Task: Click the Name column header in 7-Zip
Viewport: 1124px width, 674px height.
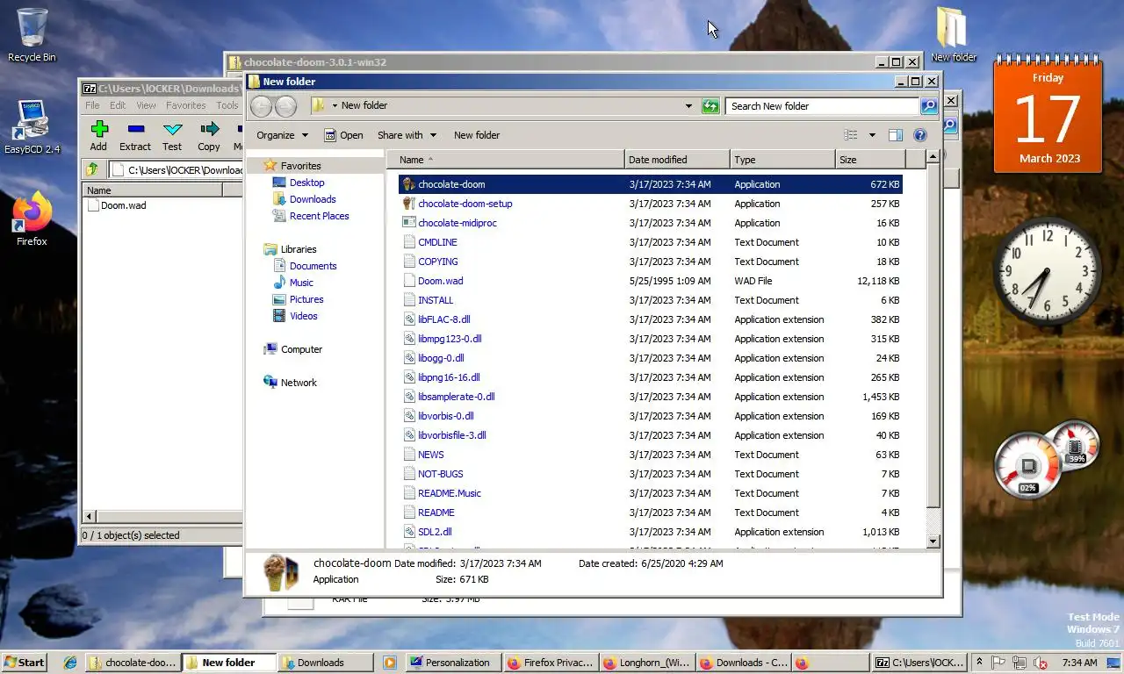Action: click(x=153, y=190)
